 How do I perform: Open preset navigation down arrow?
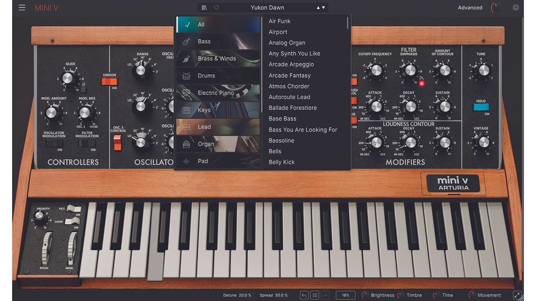point(323,8)
